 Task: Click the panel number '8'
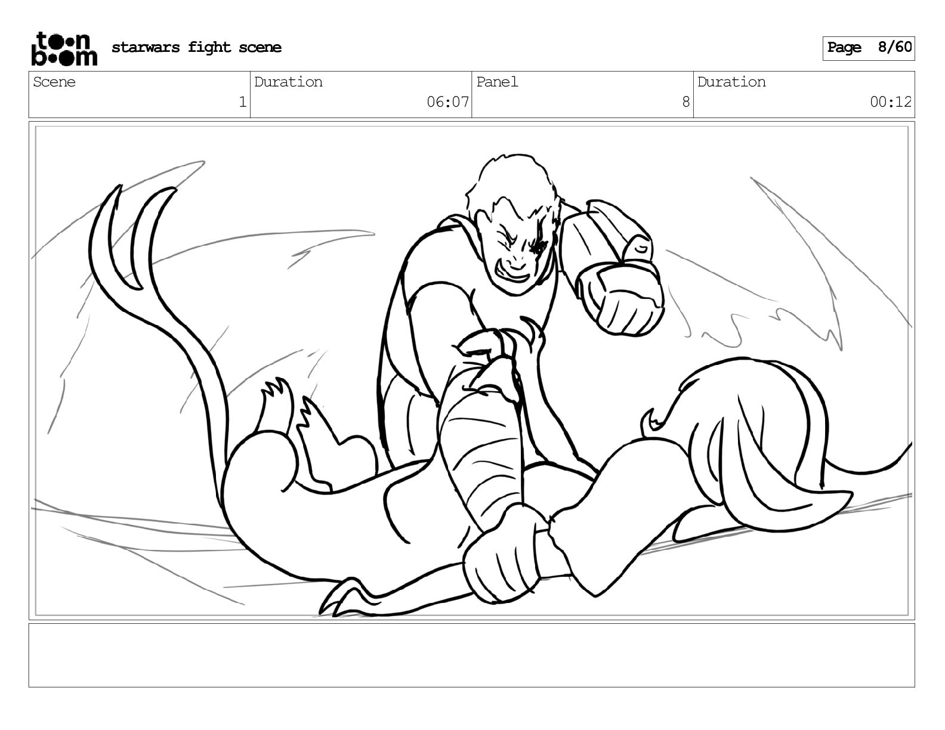pos(685,102)
